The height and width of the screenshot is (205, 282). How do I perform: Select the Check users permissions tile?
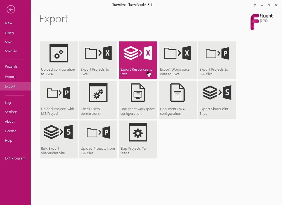coord(98,100)
